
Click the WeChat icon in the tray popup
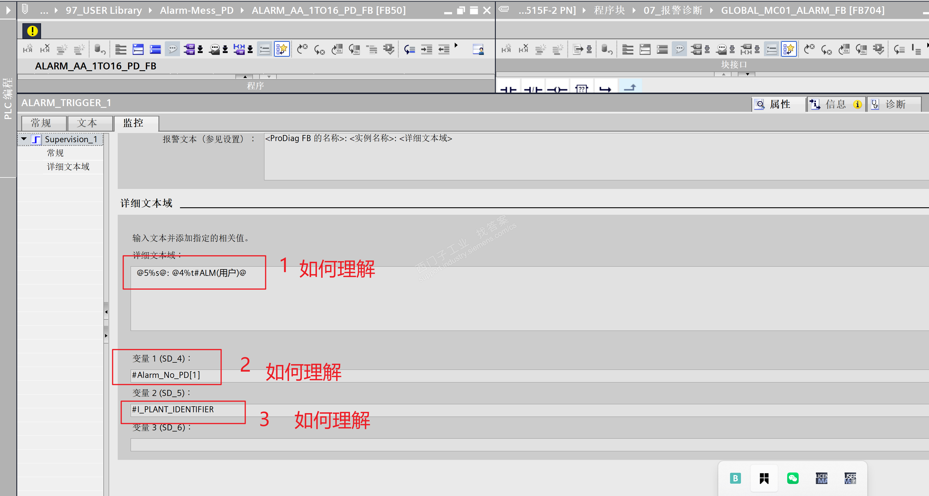(x=793, y=478)
